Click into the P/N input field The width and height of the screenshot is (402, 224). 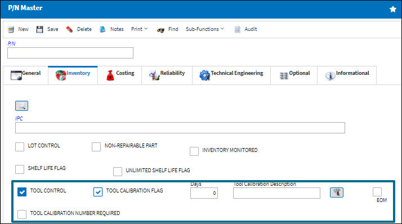[x=70, y=53]
